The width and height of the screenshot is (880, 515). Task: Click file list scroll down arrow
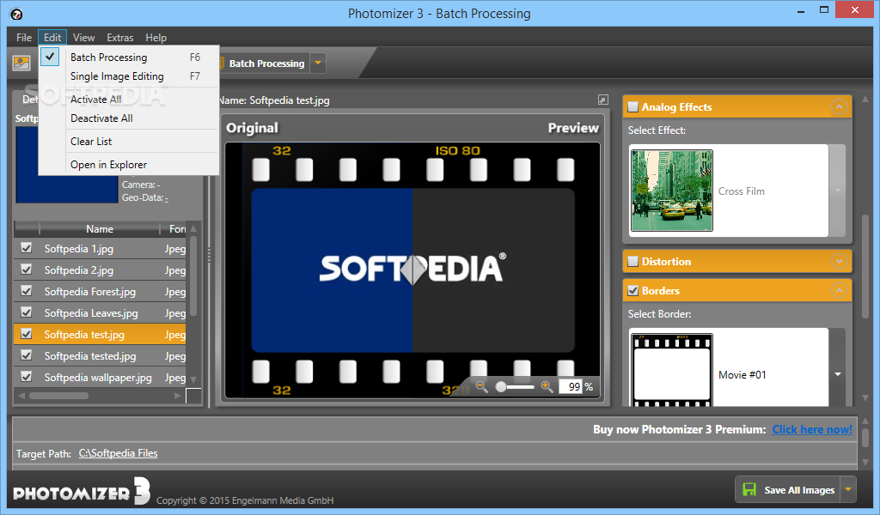coord(193,380)
